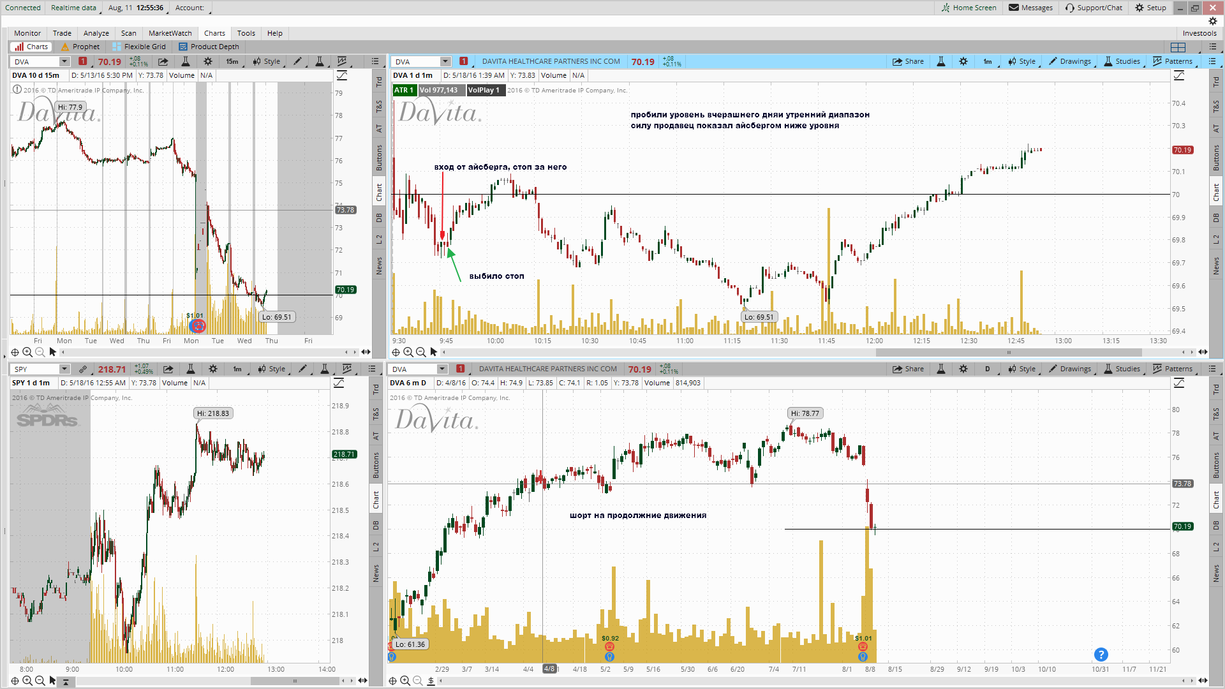This screenshot has height=689, width=1225.
Task: Toggle L2 side panel in top-right chart
Action: [x=1215, y=239]
